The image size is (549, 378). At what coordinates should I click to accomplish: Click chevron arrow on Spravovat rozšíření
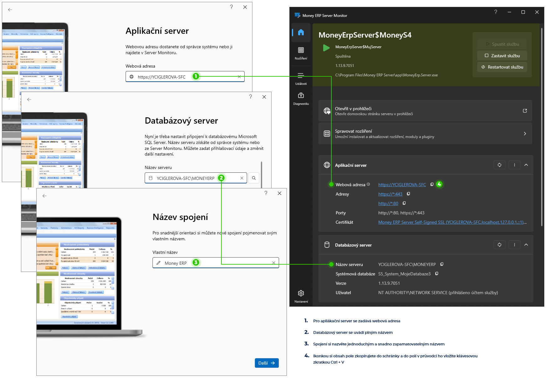point(525,134)
